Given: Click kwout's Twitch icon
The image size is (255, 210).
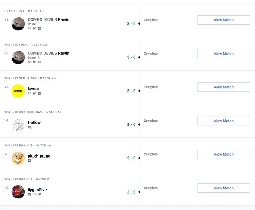Looking at the screenshot, I should (29, 93).
